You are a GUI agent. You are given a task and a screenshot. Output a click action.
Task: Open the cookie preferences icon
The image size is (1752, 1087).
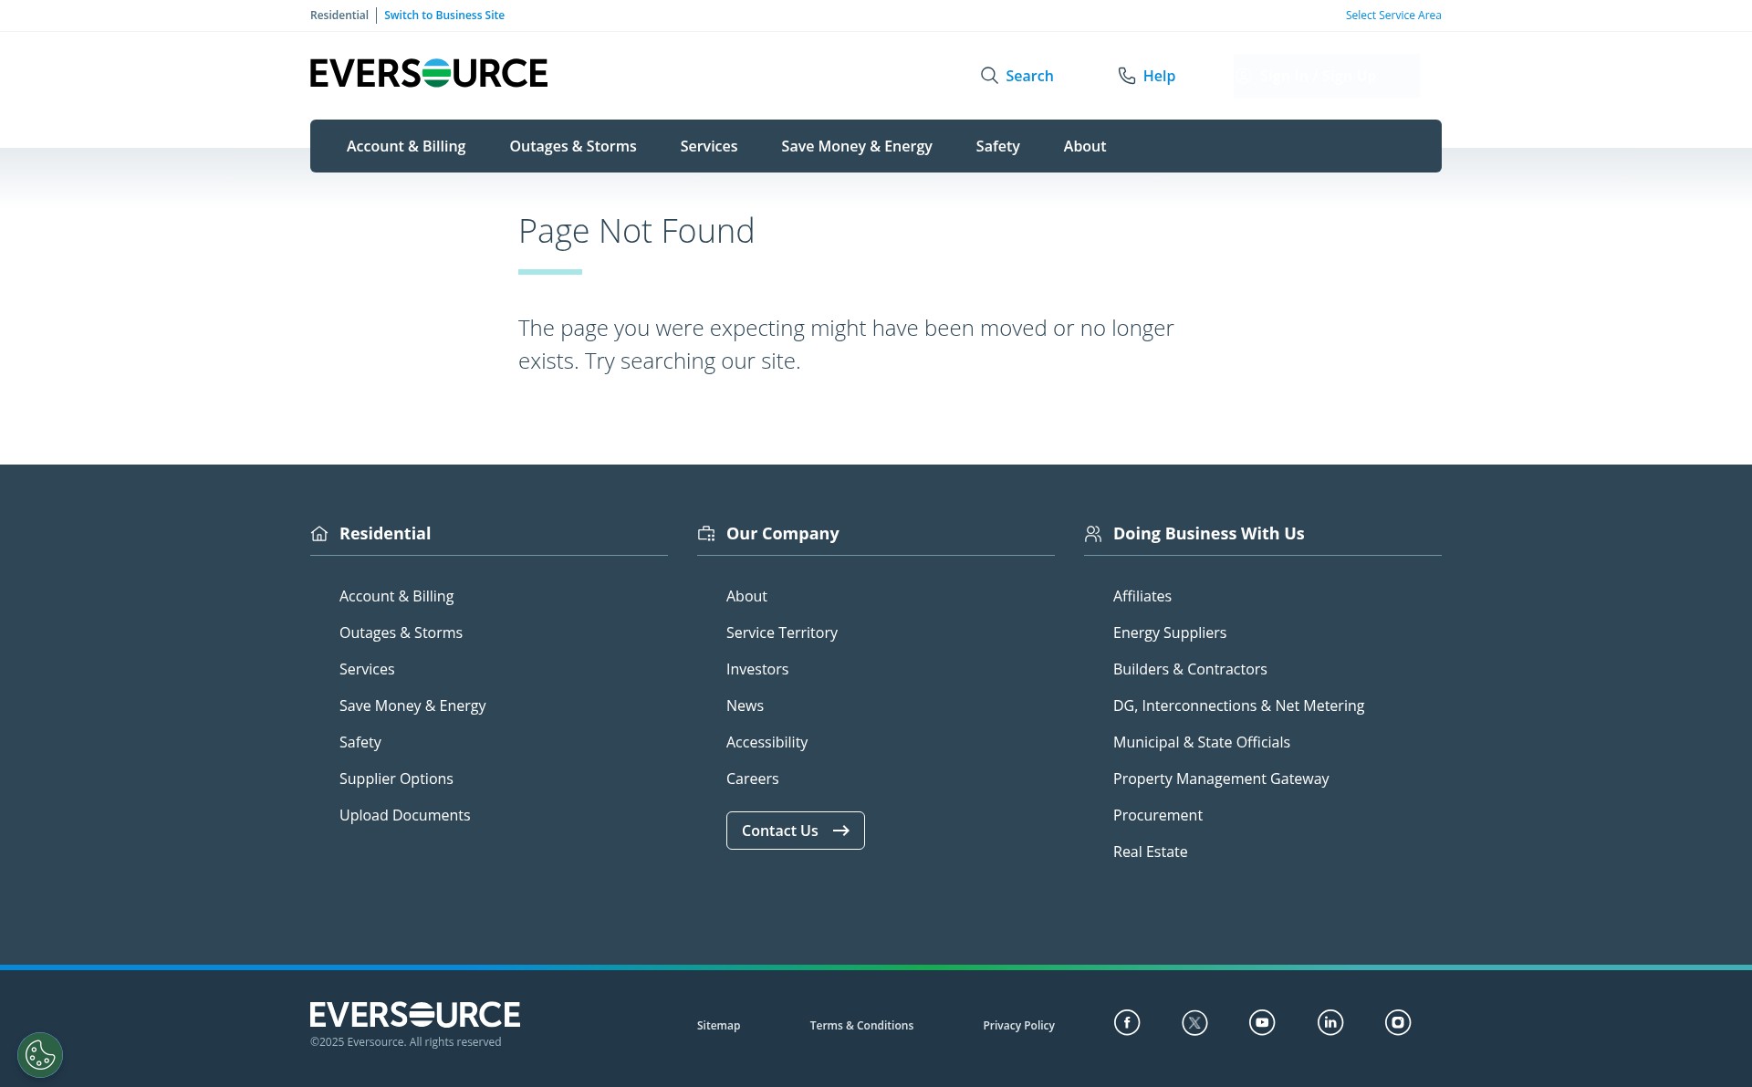[x=40, y=1055]
